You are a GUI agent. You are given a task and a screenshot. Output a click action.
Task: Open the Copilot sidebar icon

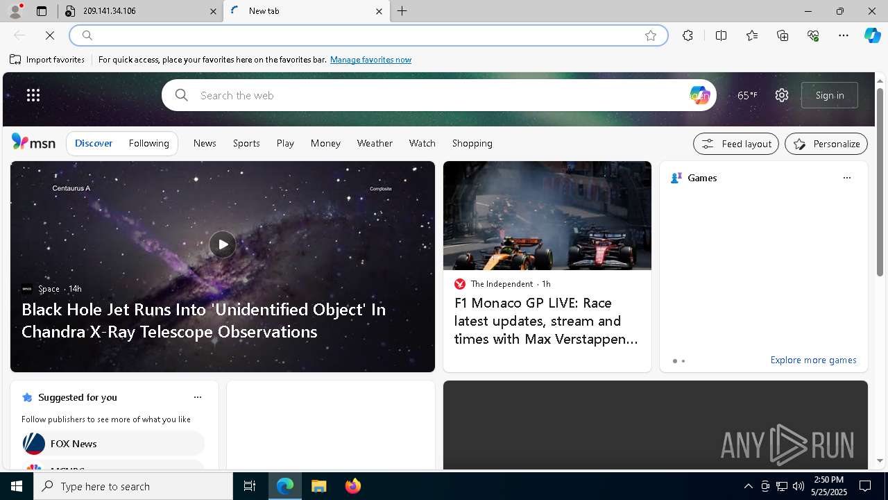872,35
